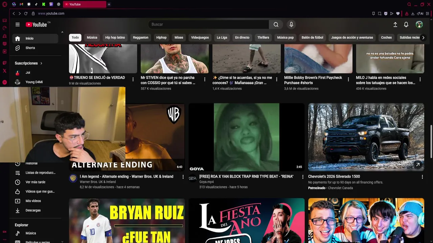The image size is (433, 243).
Task: Open the notifications bell
Action: (x=406, y=25)
